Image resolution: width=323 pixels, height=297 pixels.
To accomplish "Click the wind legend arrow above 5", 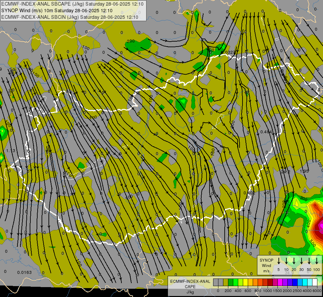I will click(x=279, y=261).
